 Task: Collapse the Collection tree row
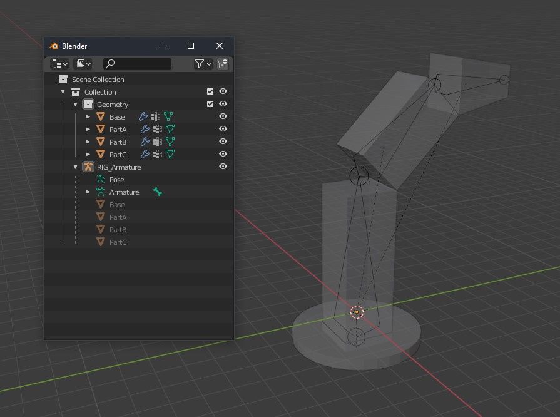click(63, 92)
